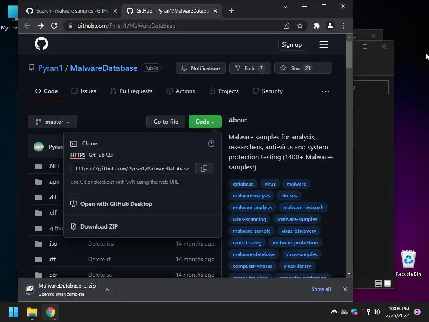Click the database topic tag
The image size is (429, 322).
(243, 184)
